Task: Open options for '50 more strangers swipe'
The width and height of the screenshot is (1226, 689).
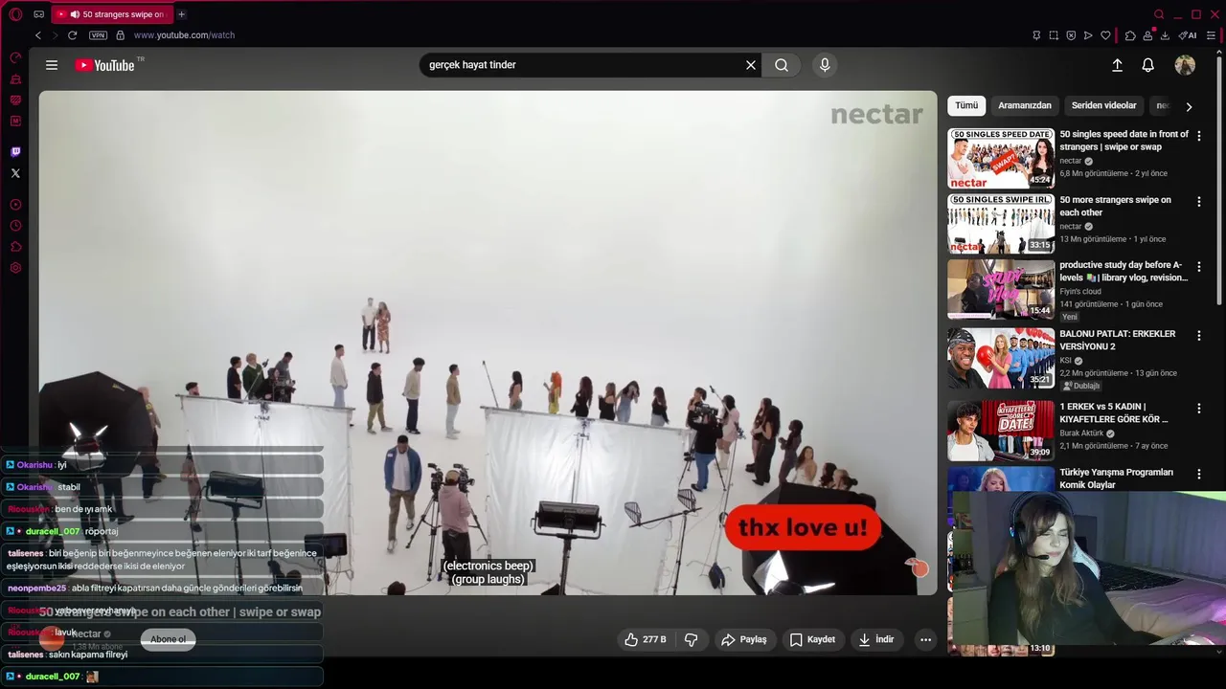Action: click(x=1198, y=202)
